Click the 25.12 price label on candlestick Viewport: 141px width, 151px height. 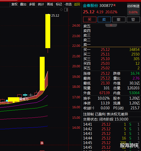coord(55,16)
